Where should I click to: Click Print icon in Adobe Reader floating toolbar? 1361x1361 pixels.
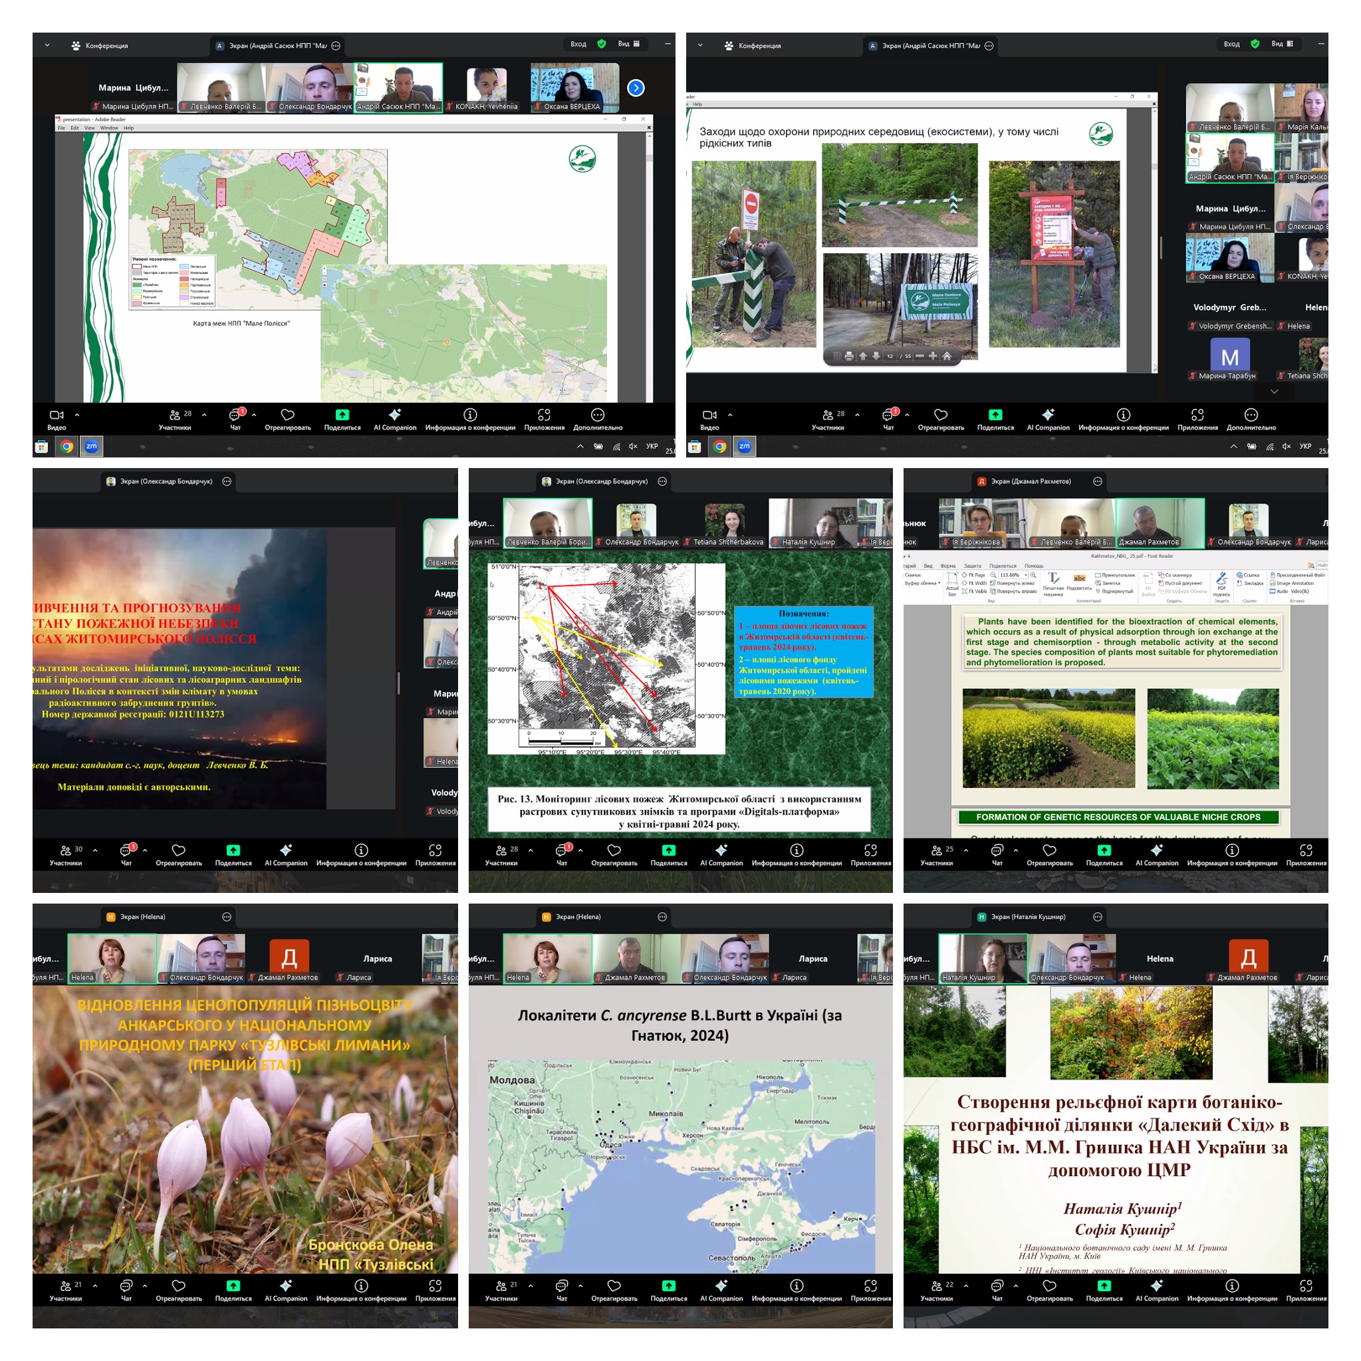[849, 356]
